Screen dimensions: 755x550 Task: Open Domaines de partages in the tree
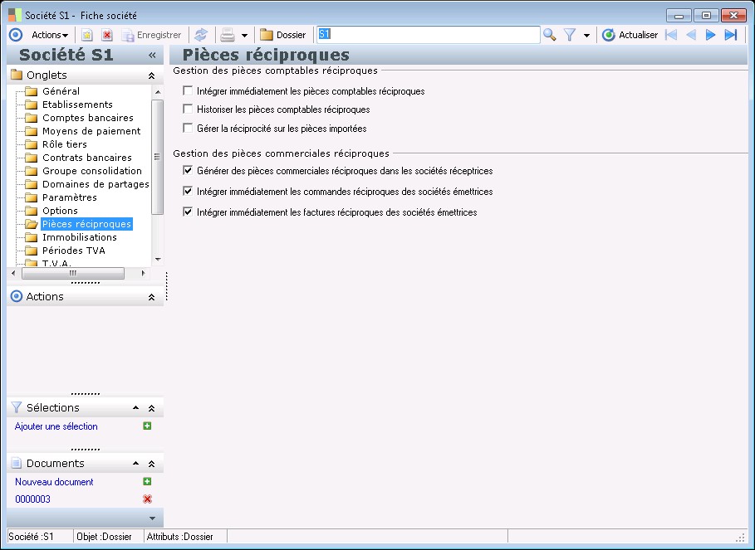[96, 184]
